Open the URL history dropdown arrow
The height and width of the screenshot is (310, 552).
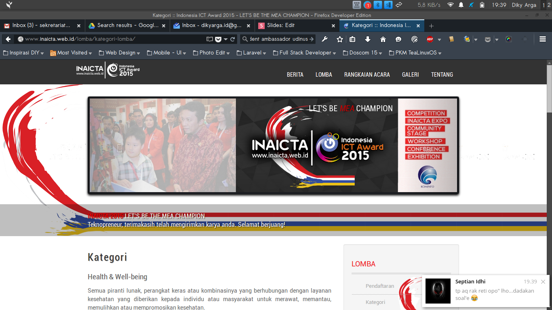(226, 40)
